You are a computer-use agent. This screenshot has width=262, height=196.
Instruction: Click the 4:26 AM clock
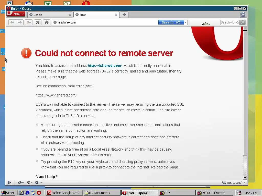coord(251,193)
